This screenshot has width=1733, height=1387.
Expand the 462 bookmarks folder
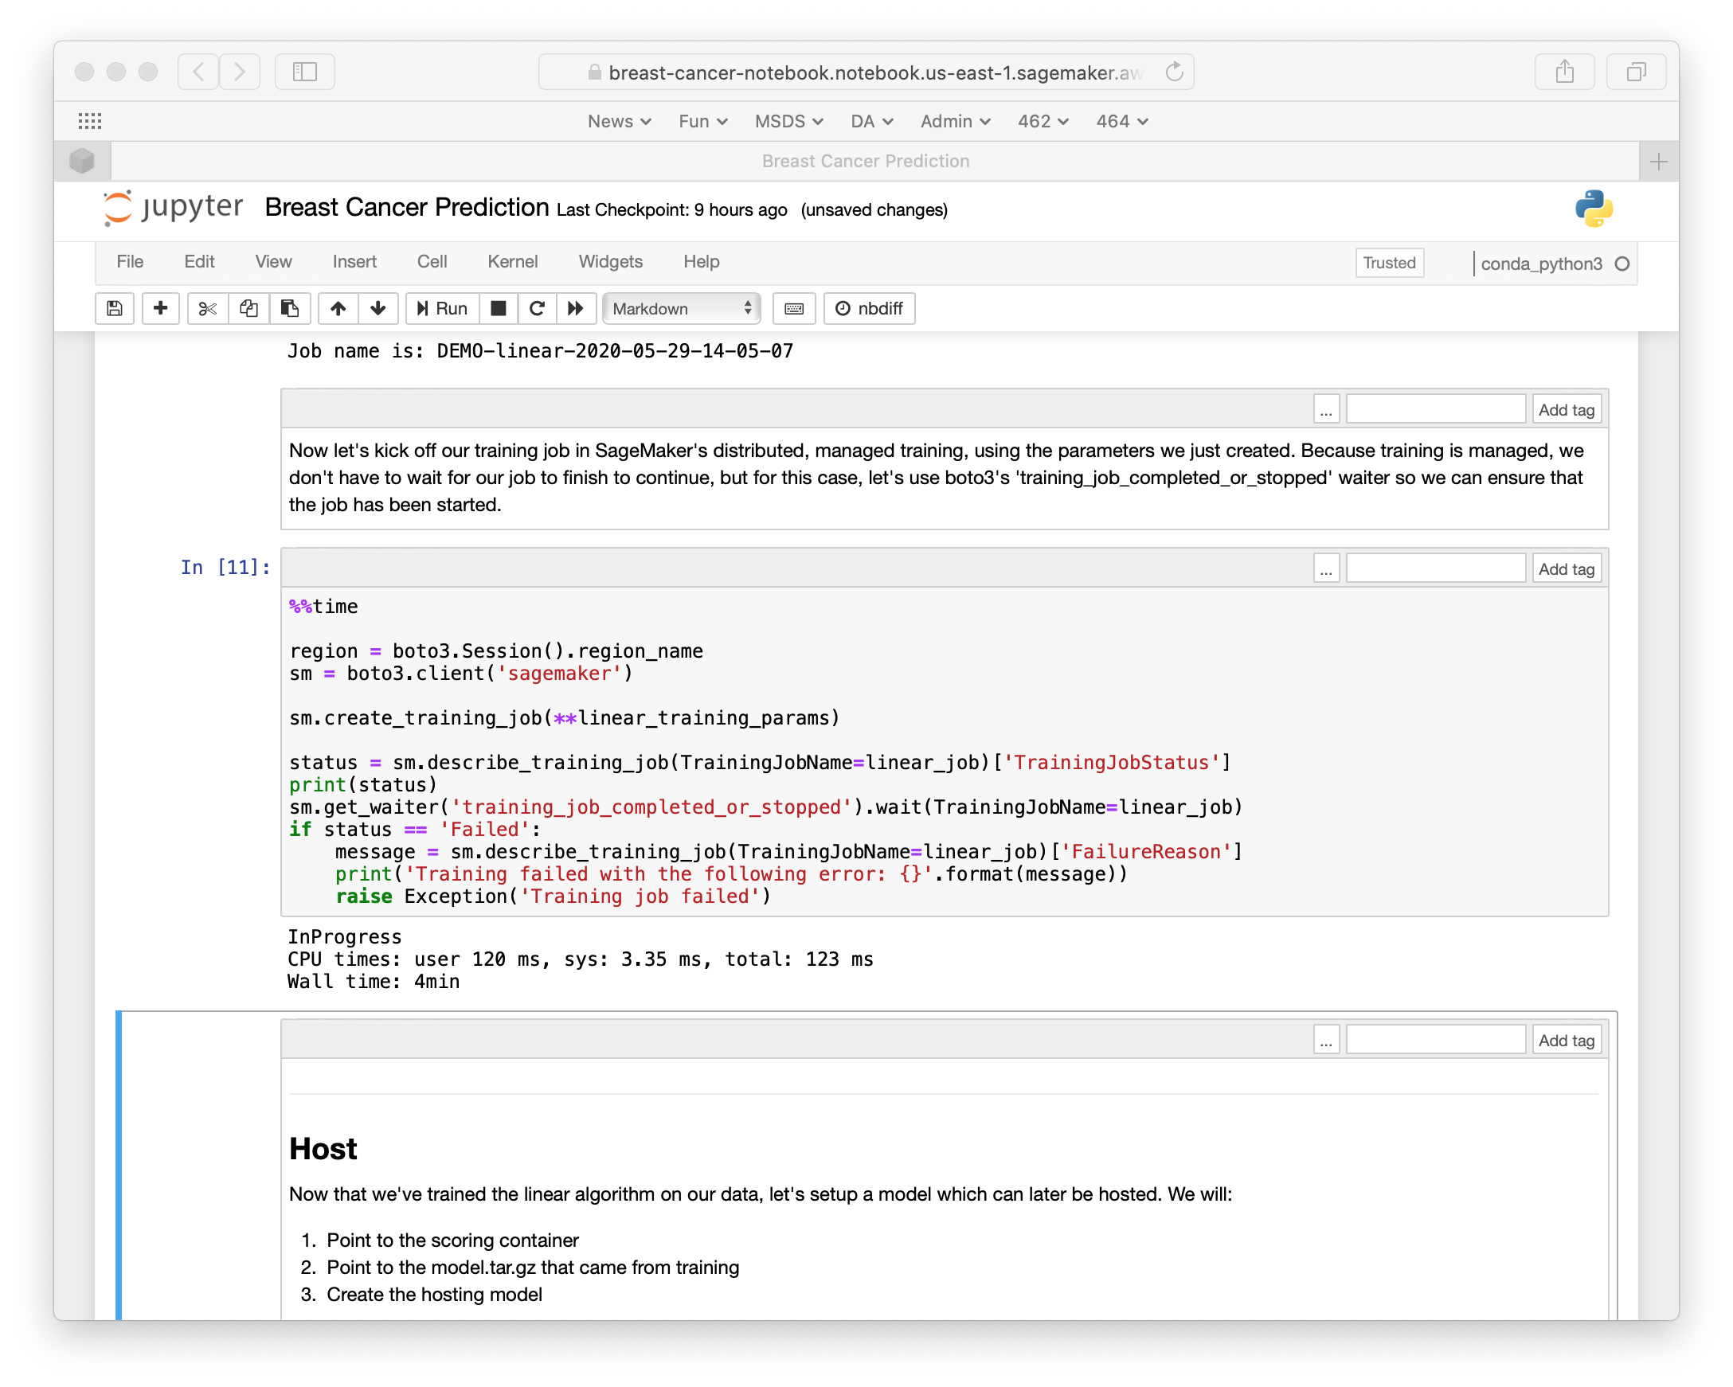click(x=1043, y=121)
